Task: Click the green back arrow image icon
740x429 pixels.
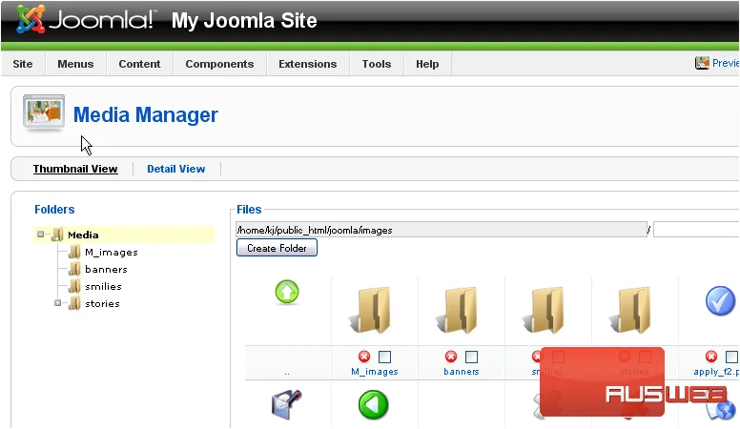Action: [373, 405]
